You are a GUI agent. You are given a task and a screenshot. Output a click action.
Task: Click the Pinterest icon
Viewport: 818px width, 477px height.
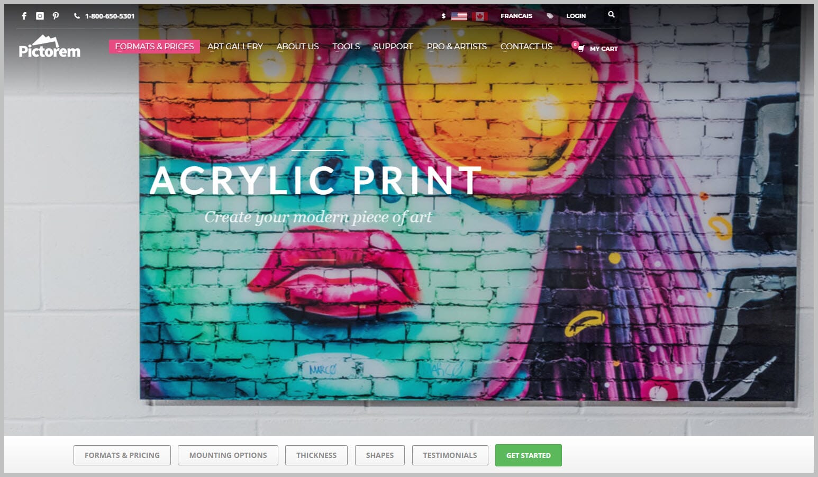pyautogui.click(x=56, y=16)
